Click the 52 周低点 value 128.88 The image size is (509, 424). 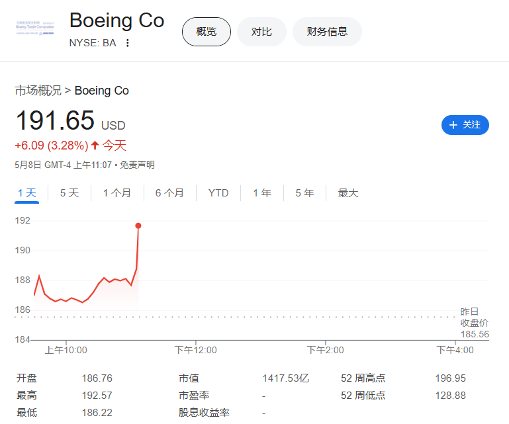coord(451,396)
